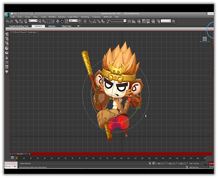
Task: Click the Render Production teapot icon
Action: 174,21
